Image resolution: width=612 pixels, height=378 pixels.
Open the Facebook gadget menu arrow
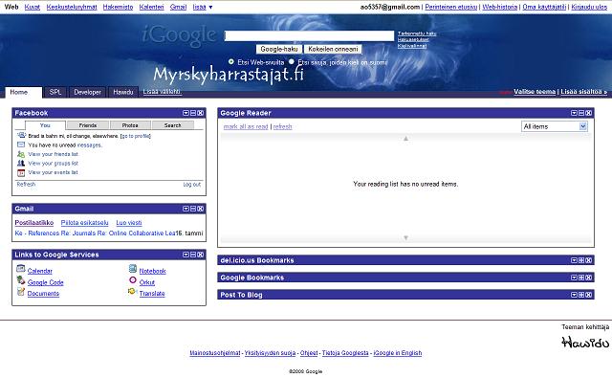click(186, 113)
